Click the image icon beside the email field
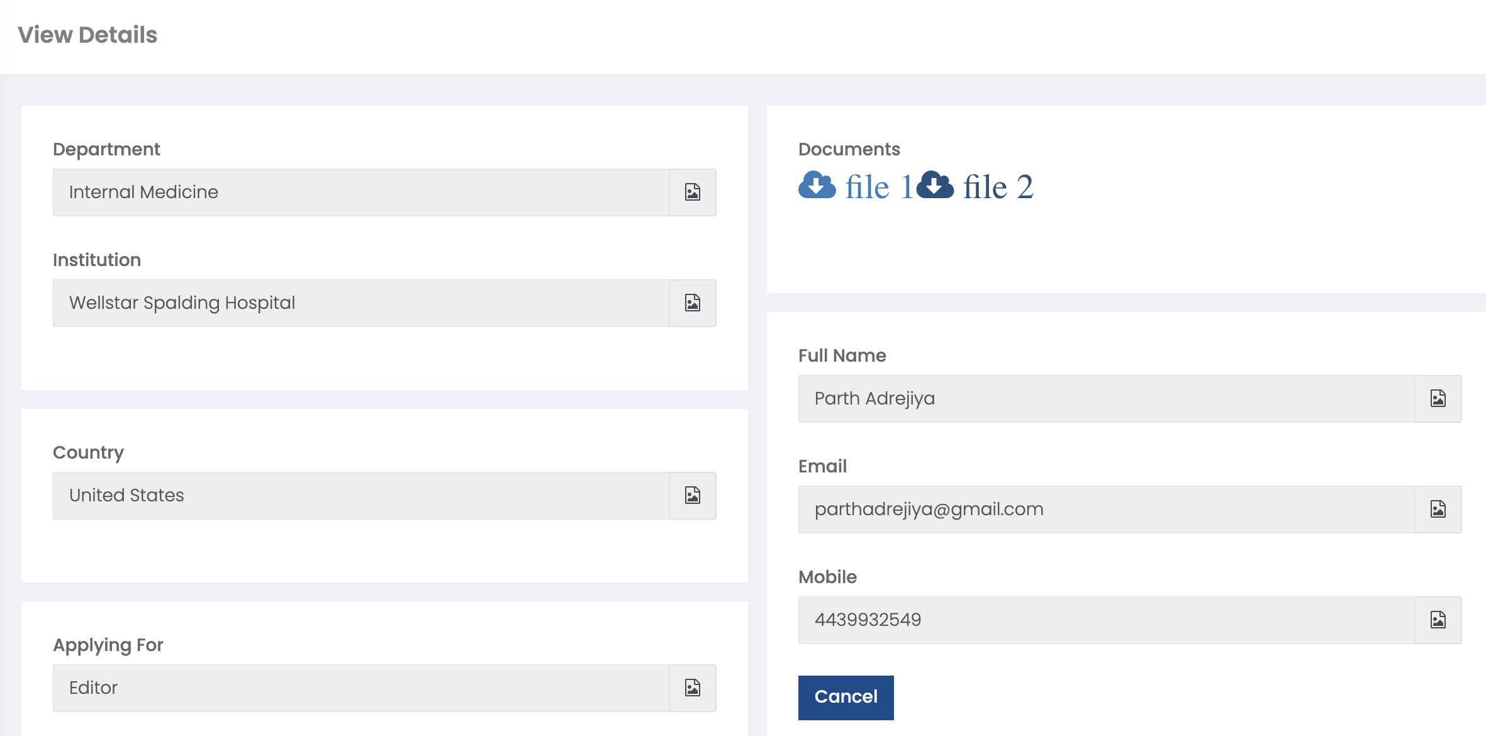 click(x=1438, y=510)
